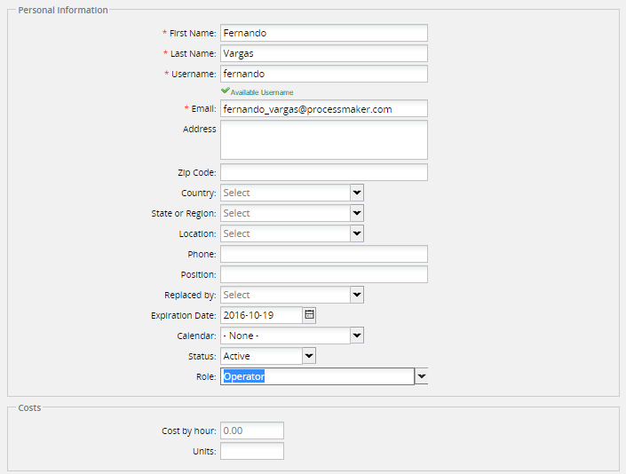Image resolution: width=626 pixels, height=474 pixels.
Task: Open the Expiration Date calendar picker
Action: coord(309,315)
